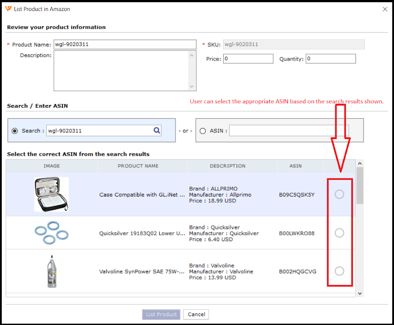Click the app logo in title bar
Screen dimensions: 394x325
pos(8,9)
